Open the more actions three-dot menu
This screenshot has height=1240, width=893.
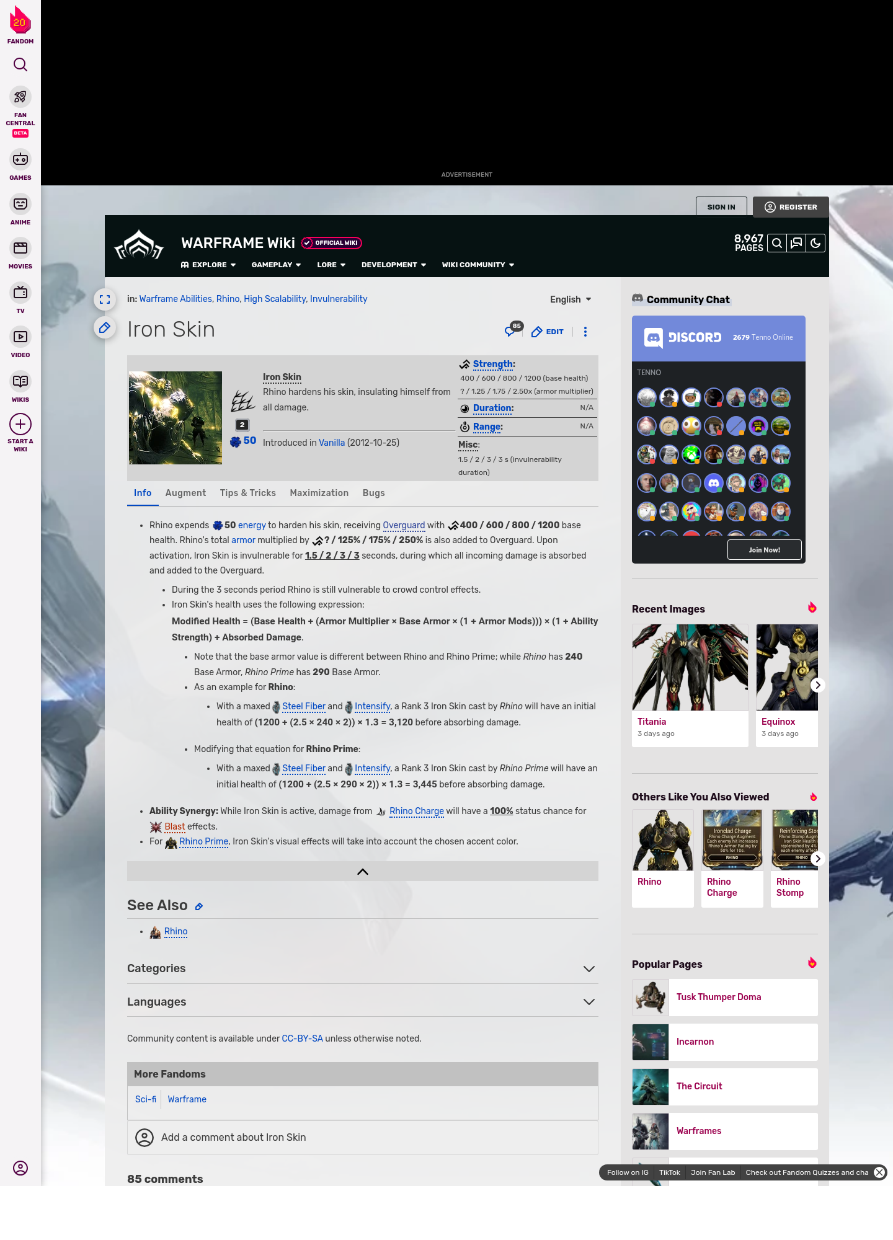[585, 332]
